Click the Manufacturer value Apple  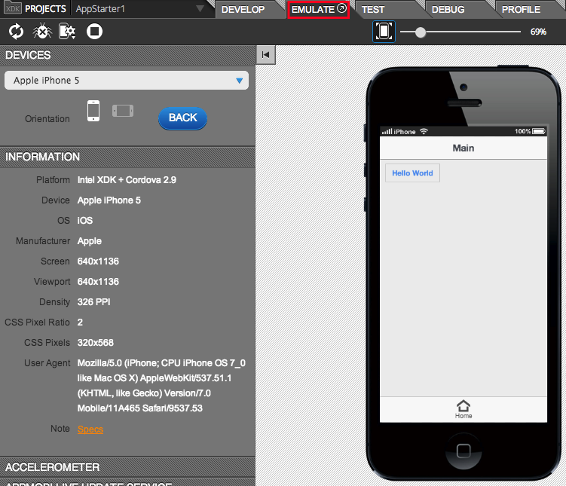coord(90,241)
